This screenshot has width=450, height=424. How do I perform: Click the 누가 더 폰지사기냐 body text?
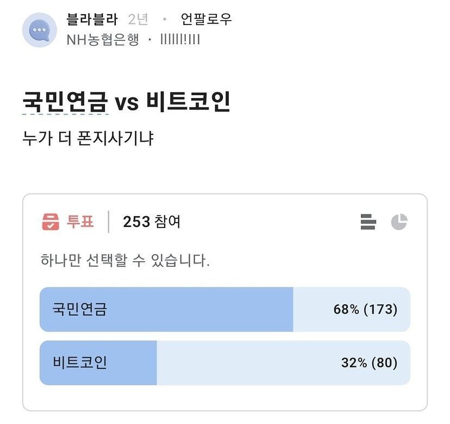click(x=87, y=139)
